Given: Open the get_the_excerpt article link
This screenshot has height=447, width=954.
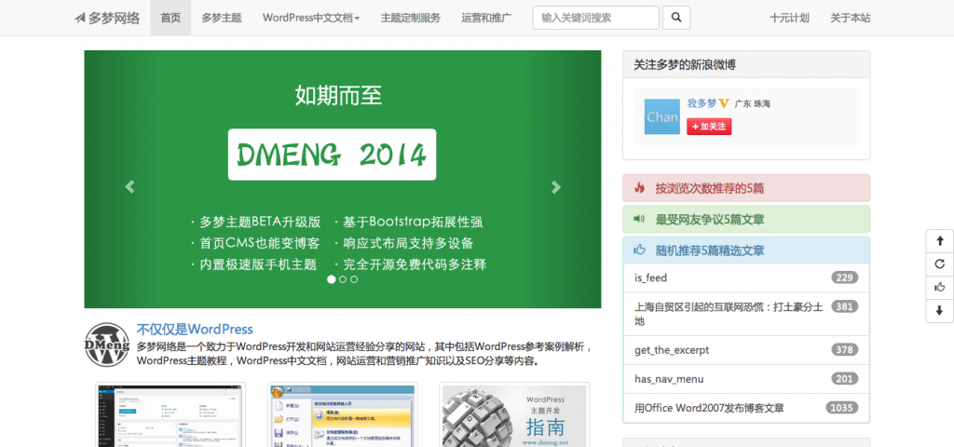Looking at the screenshot, I should tap(672, 349).
